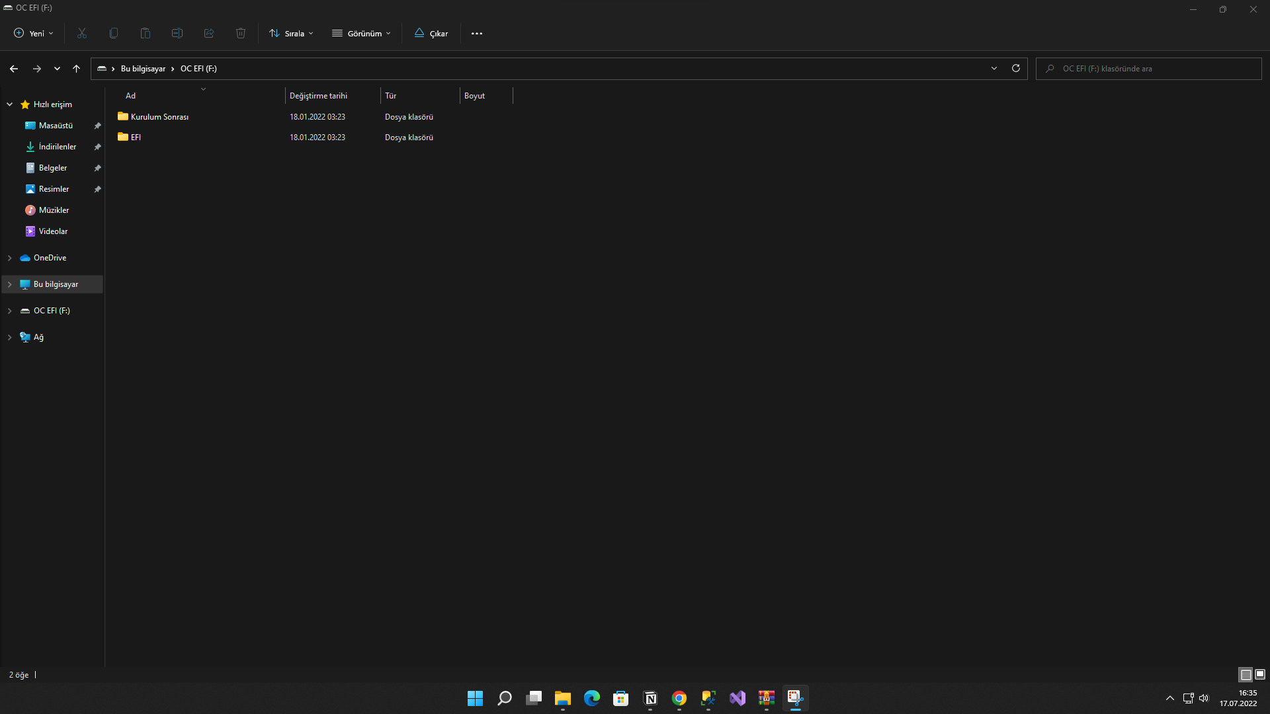Click the Share icon in toolbar
The height and width of the screenshot is (714, 1270).
pyautogui.click(x=209, y=33)
